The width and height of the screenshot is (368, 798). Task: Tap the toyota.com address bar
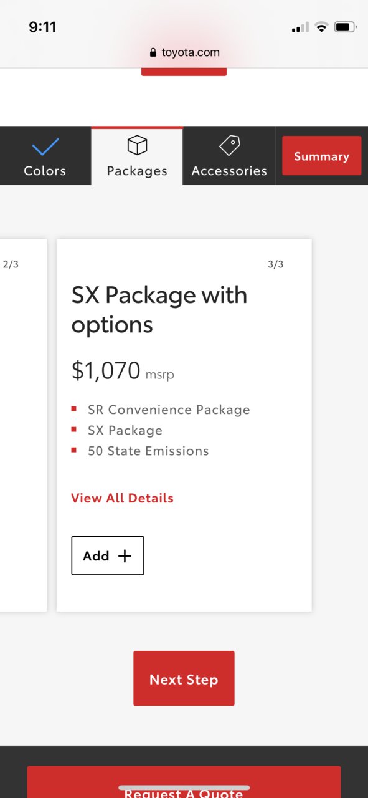(184, 52)
